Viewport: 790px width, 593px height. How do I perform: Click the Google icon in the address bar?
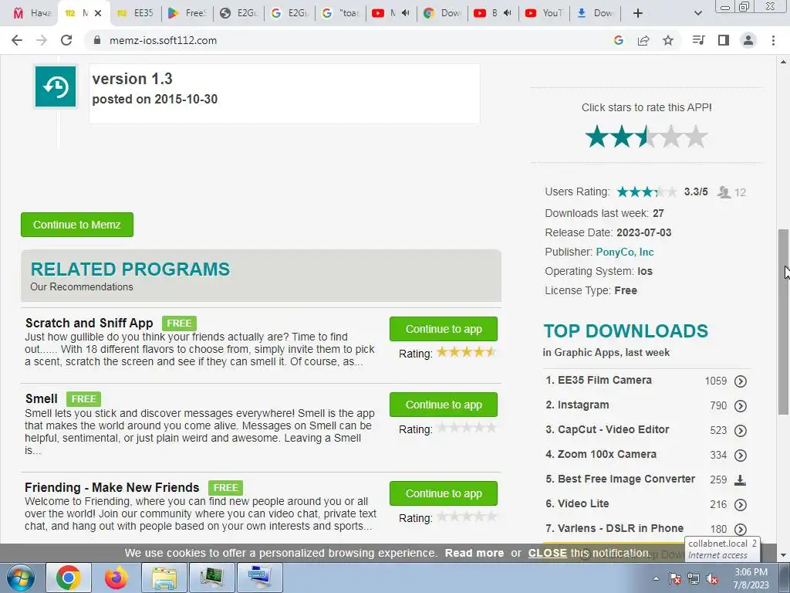pyautogui.click(x=619, y=40)
